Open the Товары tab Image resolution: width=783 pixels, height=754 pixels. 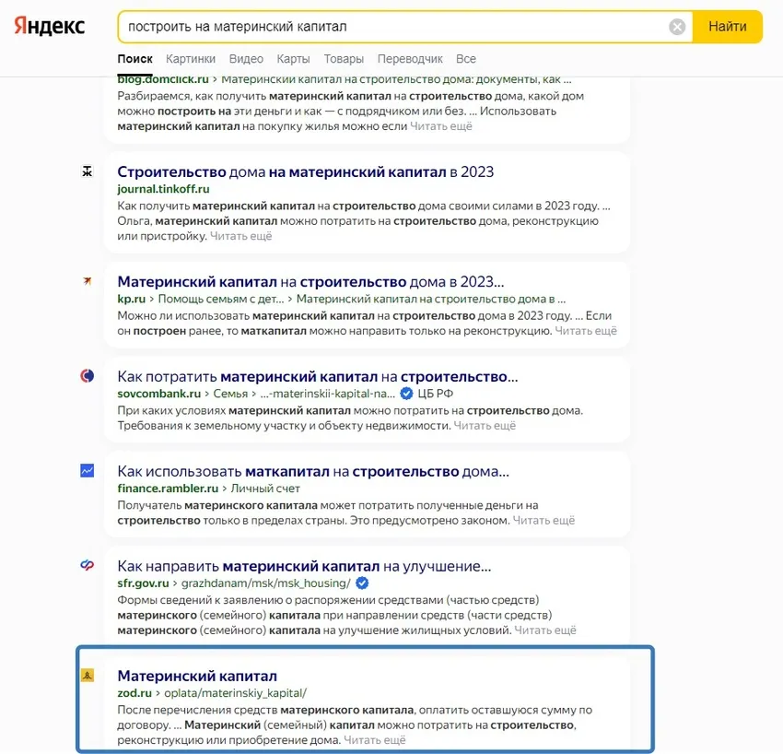343,57
